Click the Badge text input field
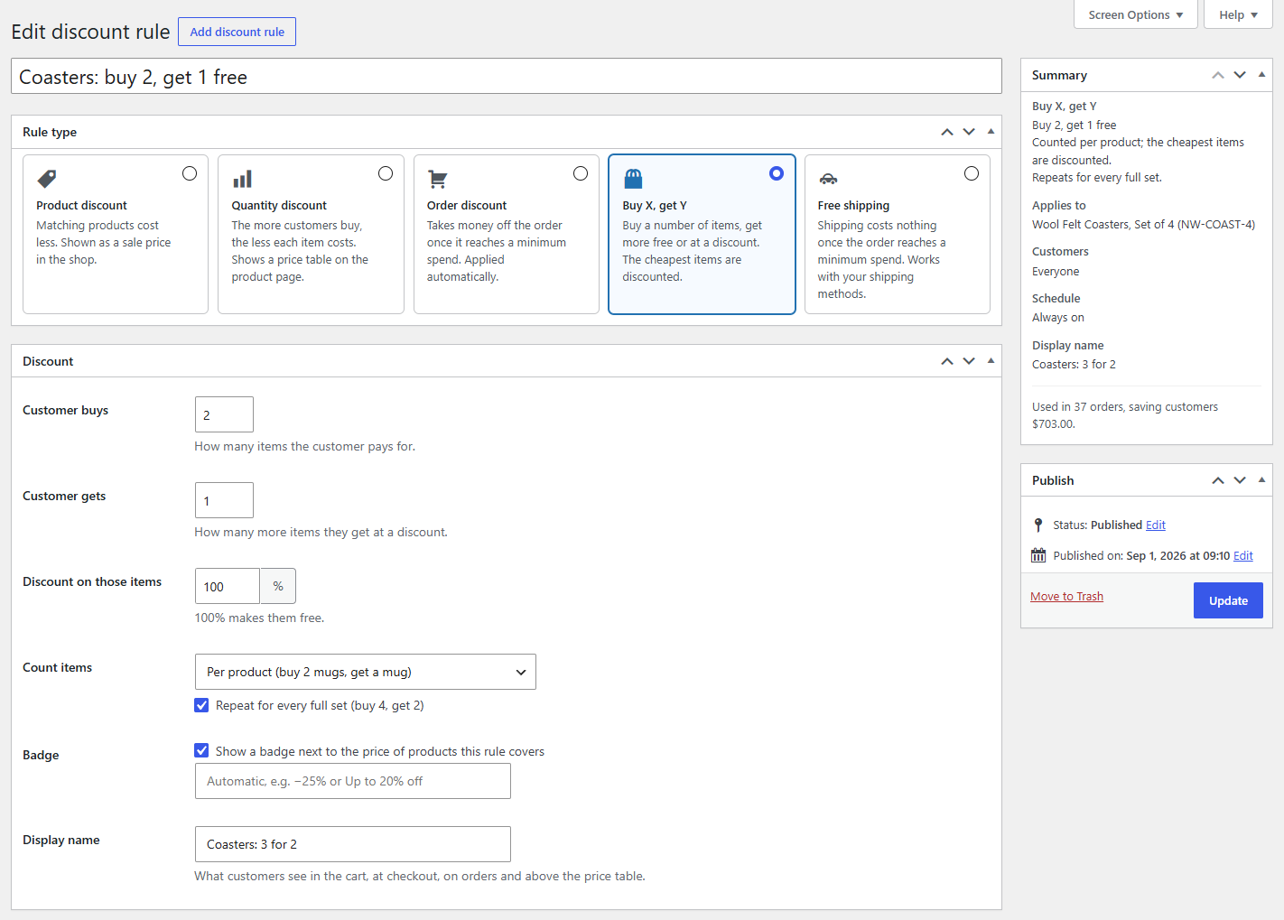Image resolution: width=1284 pixels, height=920 pixels. [x=353, y=781]
